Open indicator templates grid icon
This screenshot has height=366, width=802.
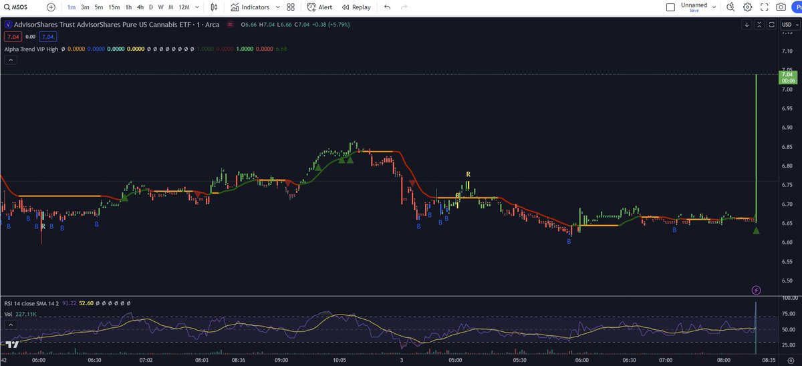point(290,7)
